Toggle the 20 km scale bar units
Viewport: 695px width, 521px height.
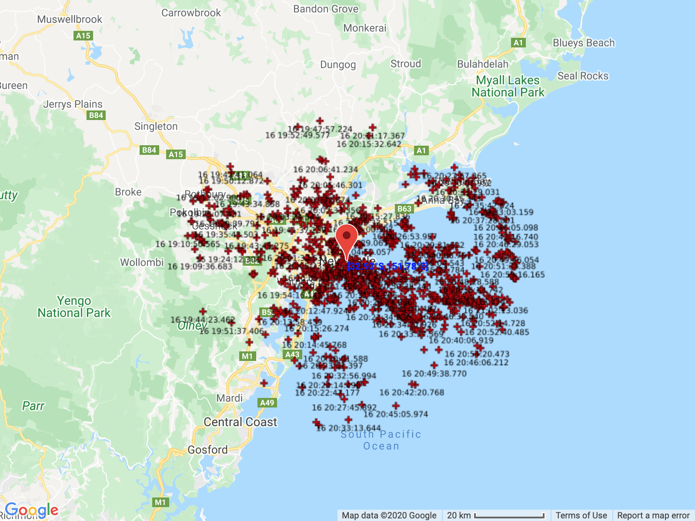496,515
